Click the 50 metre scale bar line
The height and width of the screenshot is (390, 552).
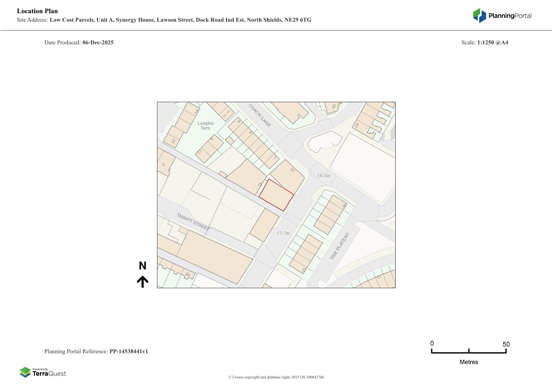(469, 353)
